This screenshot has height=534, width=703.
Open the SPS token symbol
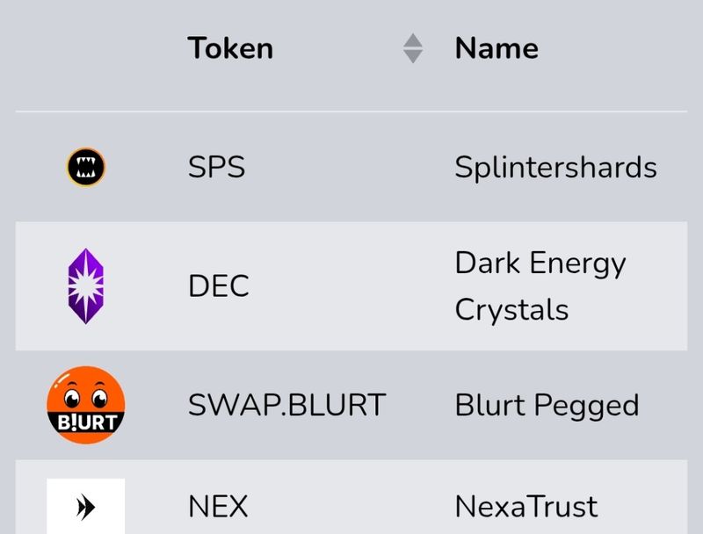(x=216, y=167)
